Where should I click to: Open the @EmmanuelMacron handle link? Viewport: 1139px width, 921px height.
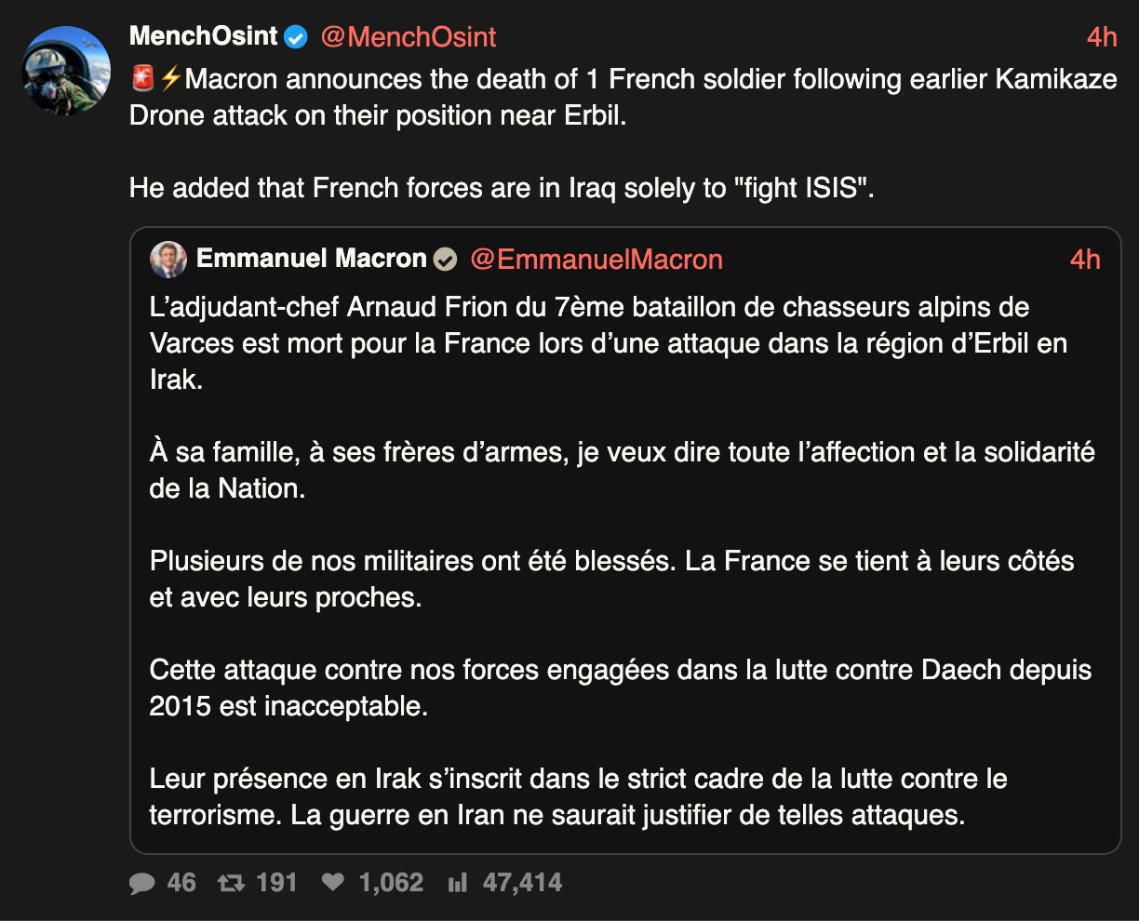coord(596,260)
